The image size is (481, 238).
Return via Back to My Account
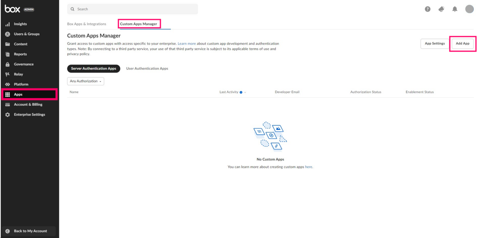[30, 231]
